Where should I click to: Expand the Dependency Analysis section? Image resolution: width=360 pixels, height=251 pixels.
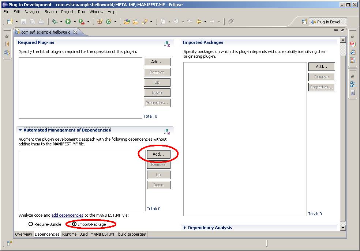[185, 228]
